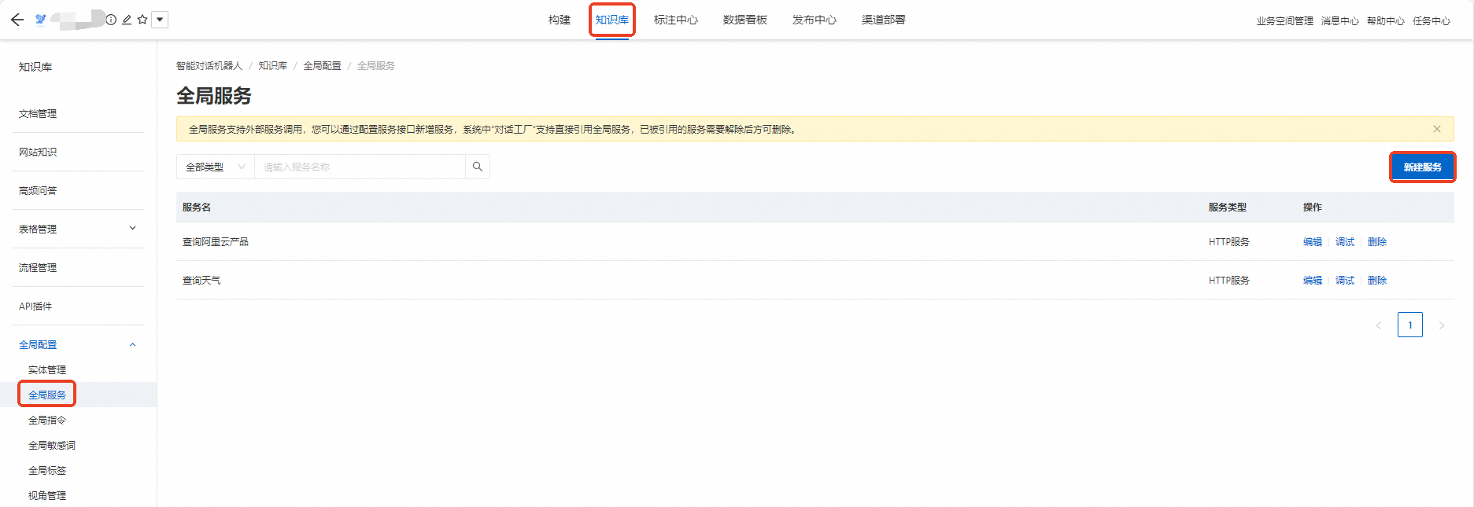1474x507 pixels.
Task: Select the 查询阿里云产品 service name
Action: 216,242
